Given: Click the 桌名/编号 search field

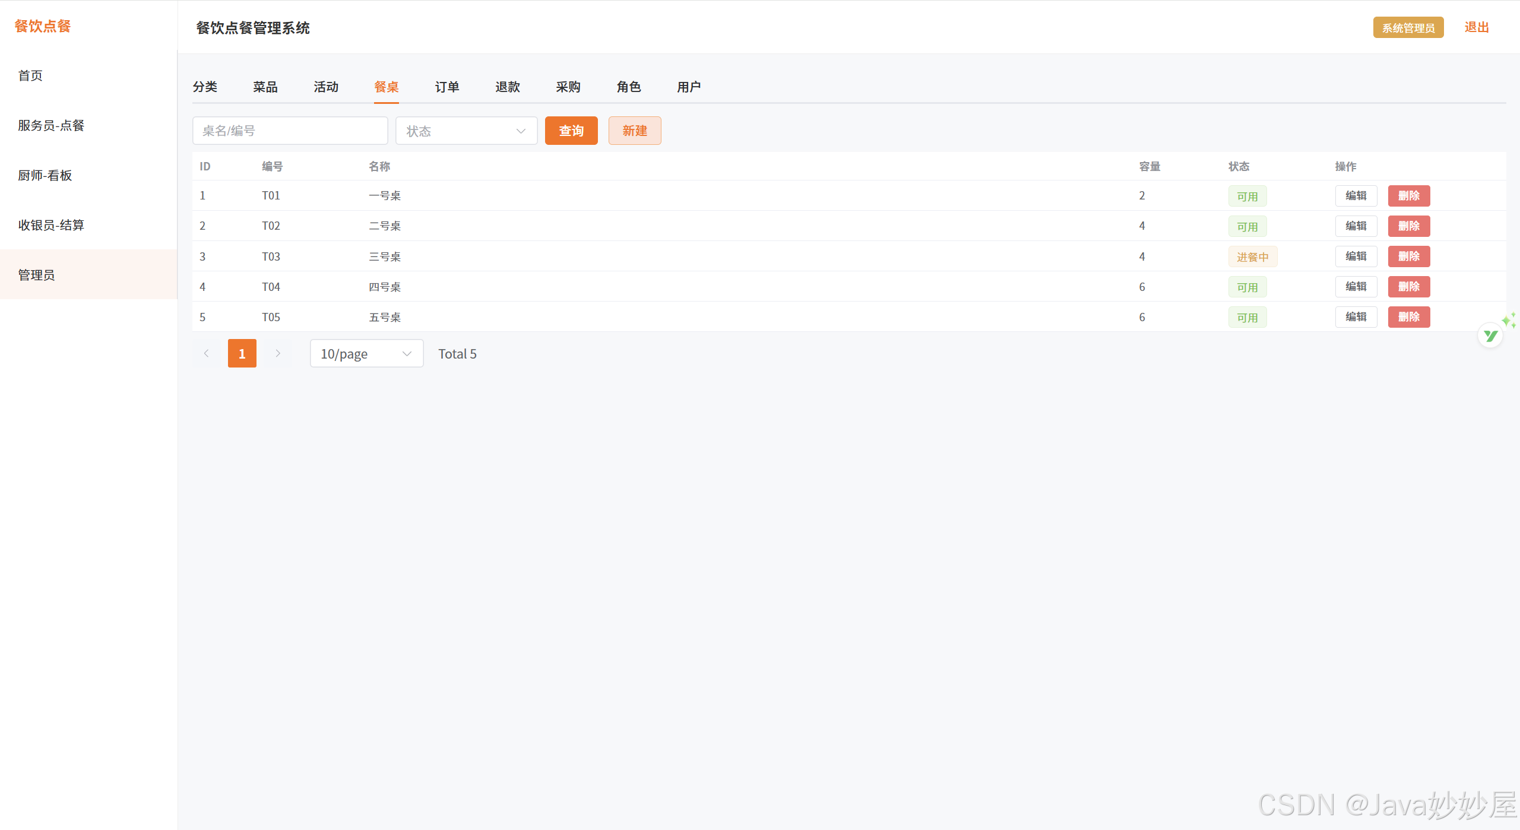Looking at the screenshot, I should pos(290,131).
